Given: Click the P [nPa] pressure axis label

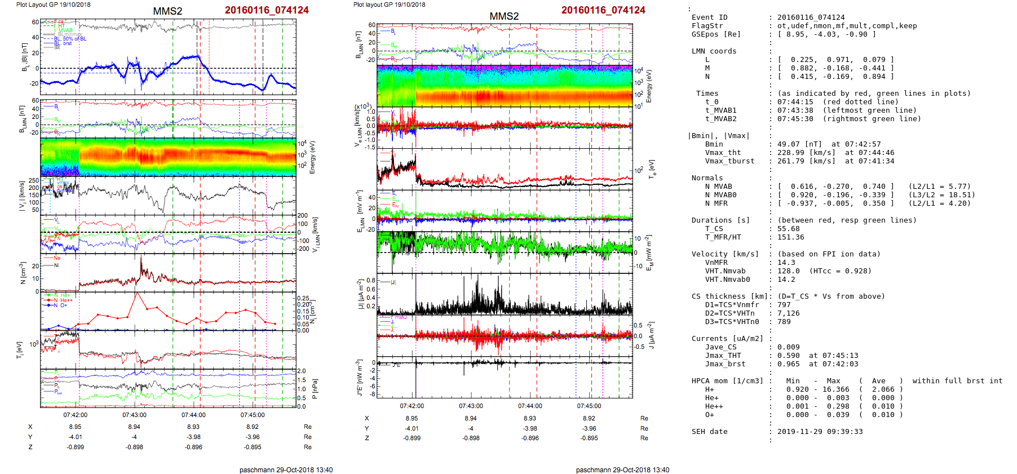Looking at the screenshot, I should pos(315,388).
